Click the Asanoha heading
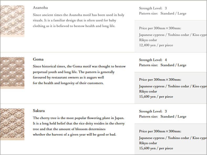 pos(40,8)
